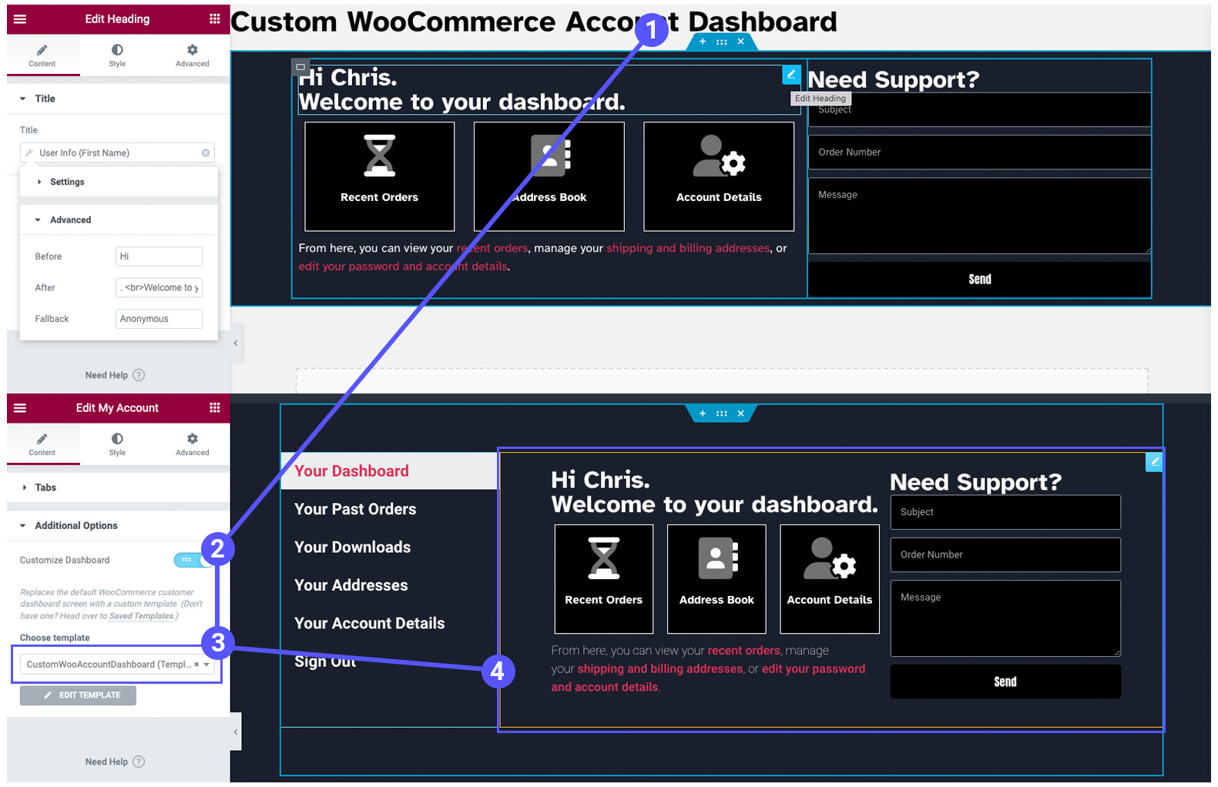The image size is (1218, 787).
Task: Clear the User Info dynamic tag
Action: tap(206, 153)
